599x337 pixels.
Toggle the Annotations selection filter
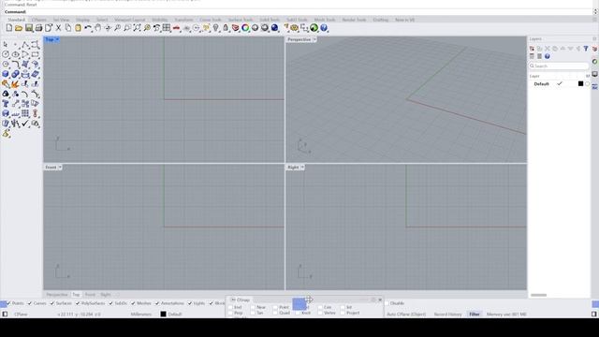[x=169, y=303]
